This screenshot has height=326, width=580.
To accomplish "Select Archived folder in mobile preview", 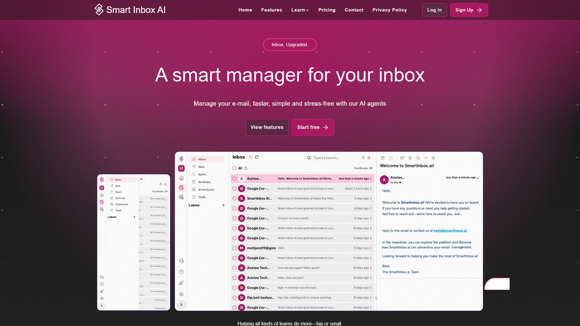I will click(122, 198).
